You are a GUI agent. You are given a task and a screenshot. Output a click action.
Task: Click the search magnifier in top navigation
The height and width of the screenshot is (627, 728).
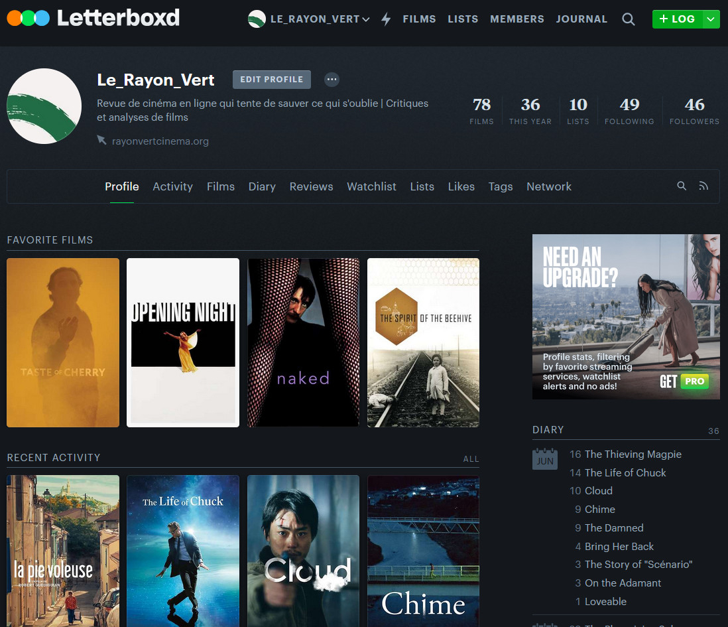(629, 19)
